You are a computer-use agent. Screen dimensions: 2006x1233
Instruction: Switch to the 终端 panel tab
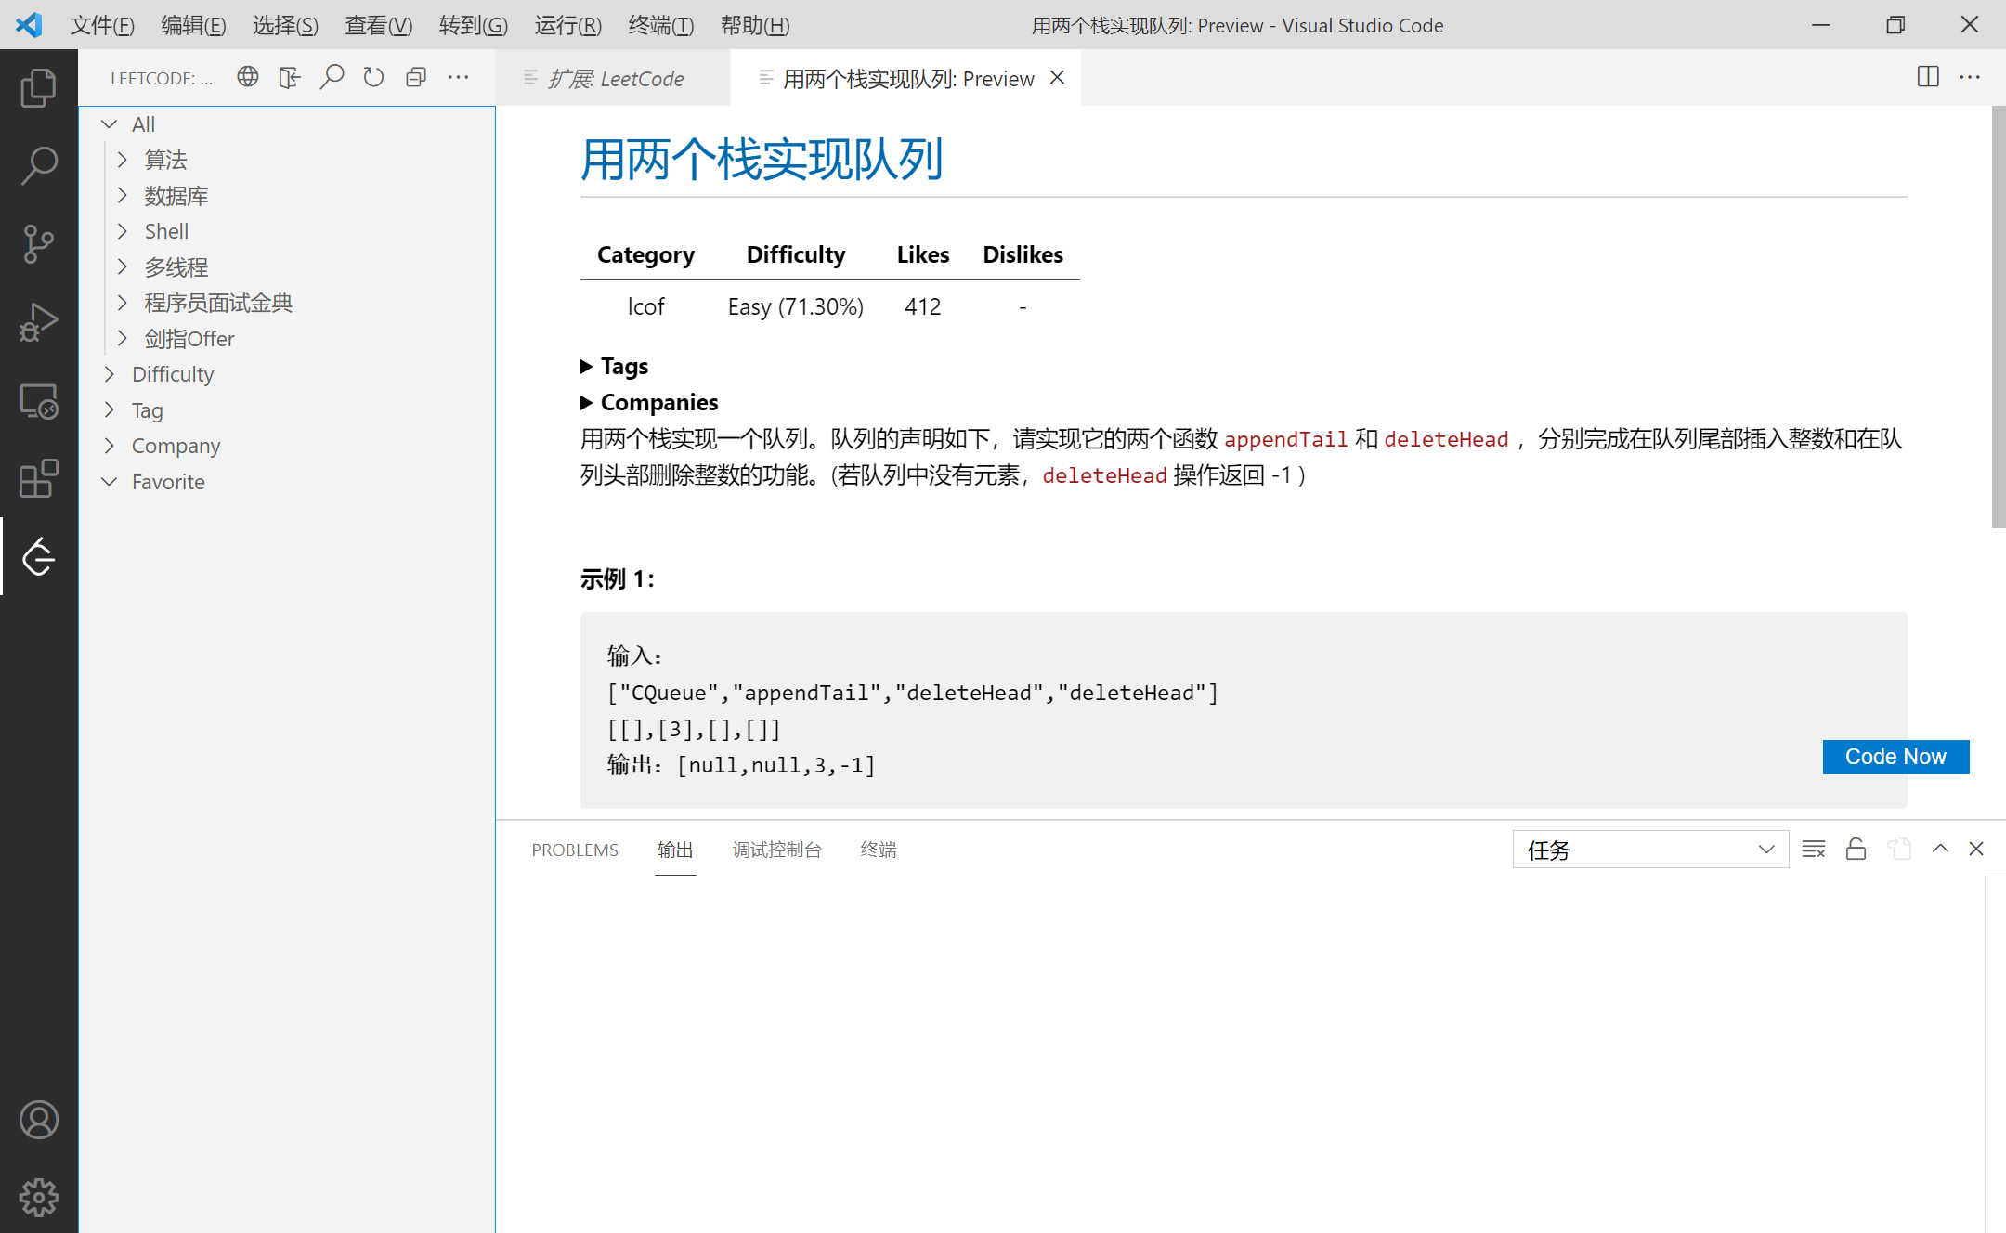click(x=878, y=850)
